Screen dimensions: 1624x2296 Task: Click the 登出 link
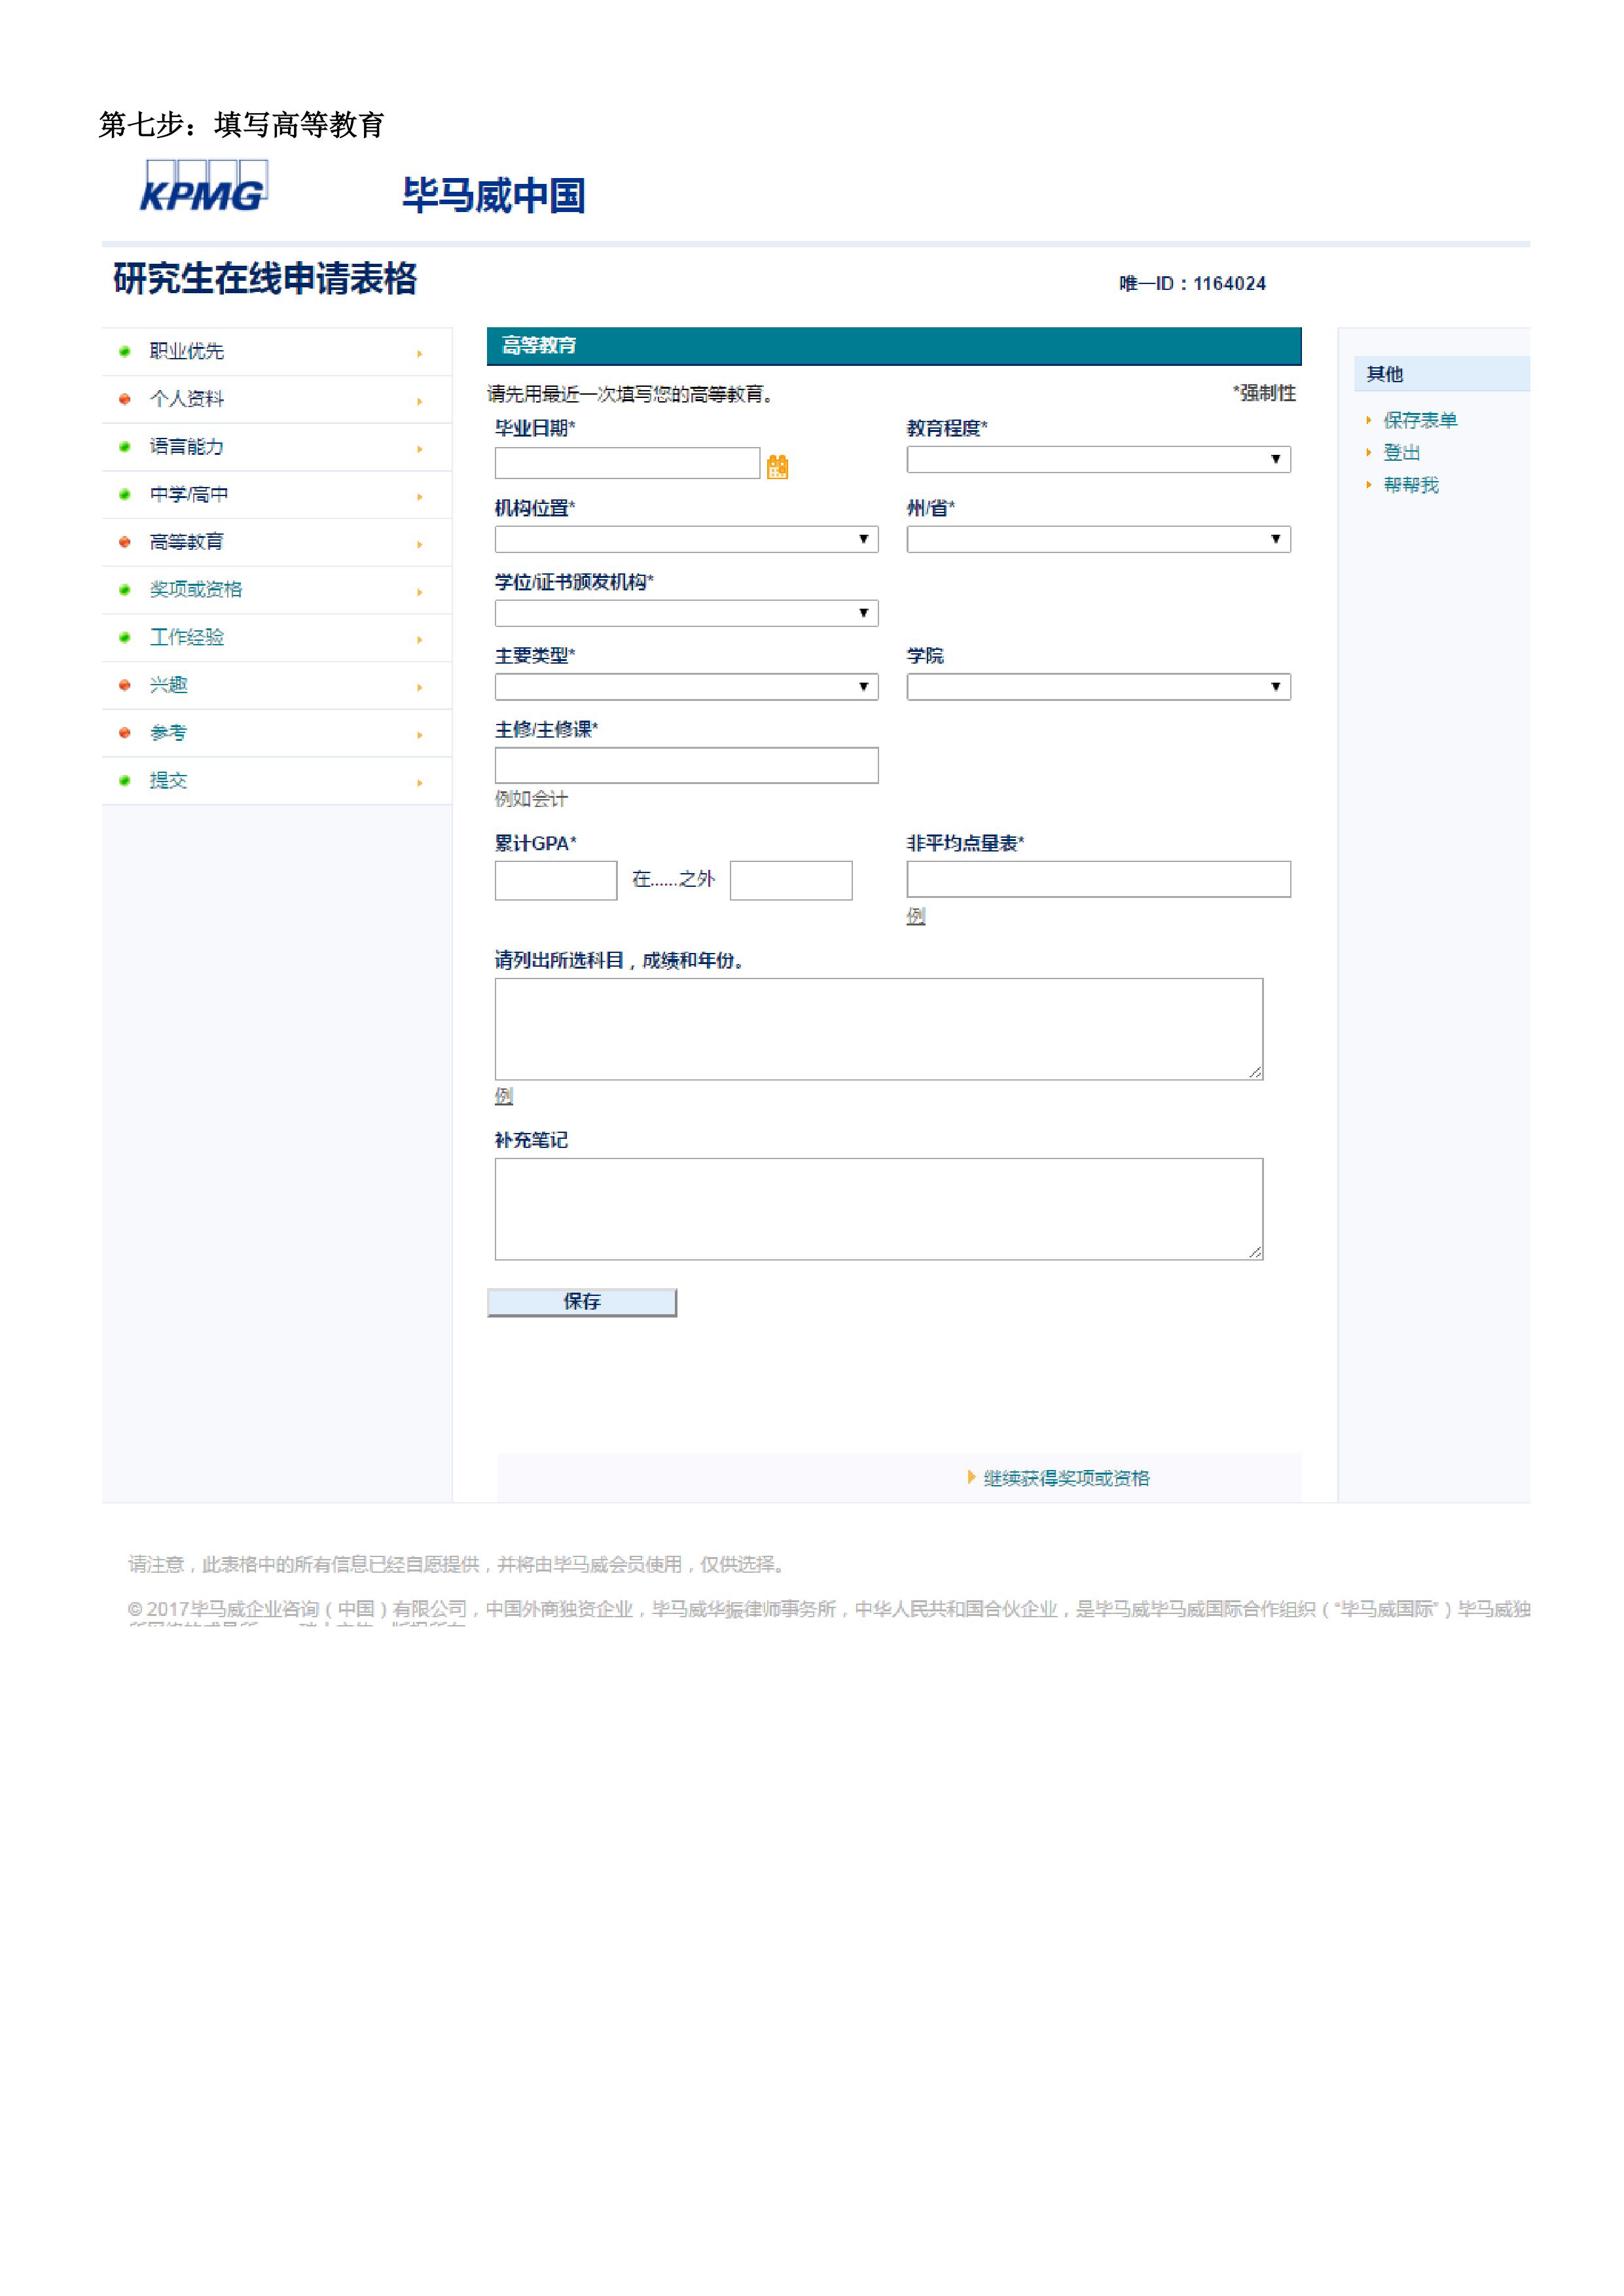click(1401, 453)
